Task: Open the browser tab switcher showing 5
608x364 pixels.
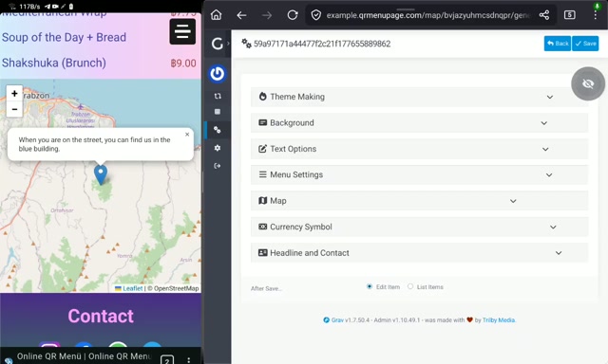Action: coord(569,15)
